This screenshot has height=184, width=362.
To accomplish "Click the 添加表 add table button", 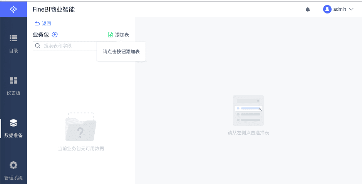I will point(118,35).
